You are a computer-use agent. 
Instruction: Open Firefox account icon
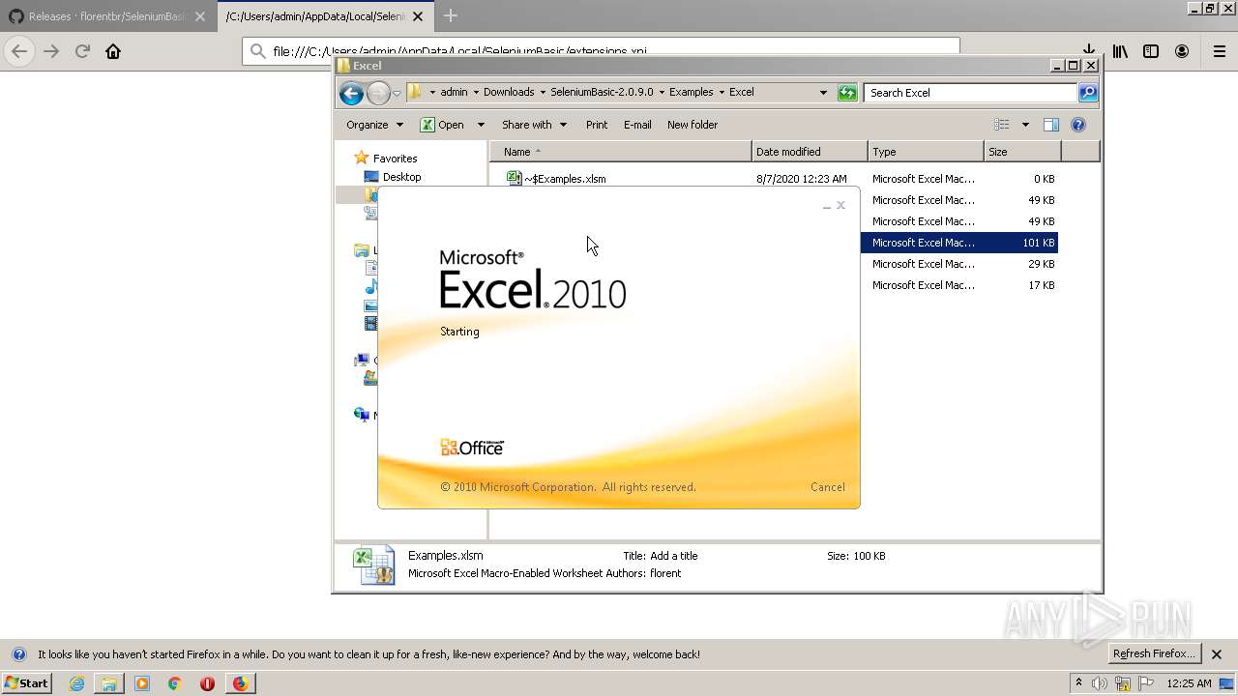pyautogui.click(x=1182, y=52)
